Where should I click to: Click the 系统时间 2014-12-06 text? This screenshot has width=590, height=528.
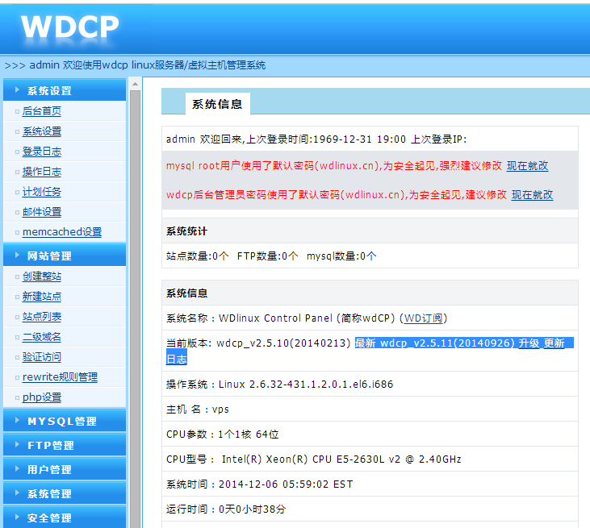point(260,484)
